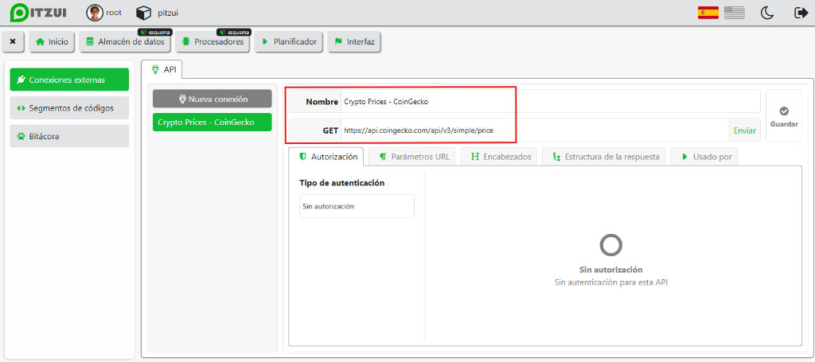Click the H icon on Encabezados tab
Image resolution: width=815 pixels, height=362 pixels.
pos(474,156)
